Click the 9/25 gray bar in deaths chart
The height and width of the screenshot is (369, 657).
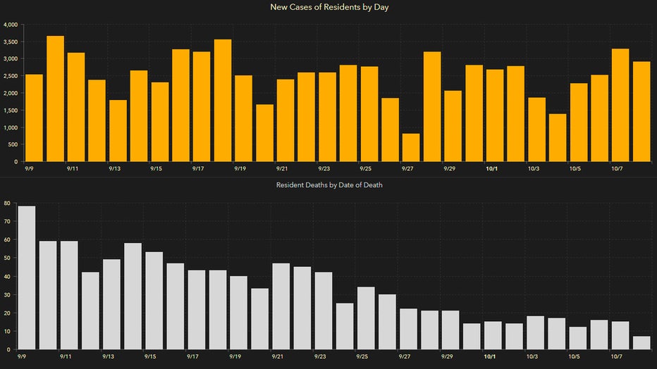tap(366, 318)
